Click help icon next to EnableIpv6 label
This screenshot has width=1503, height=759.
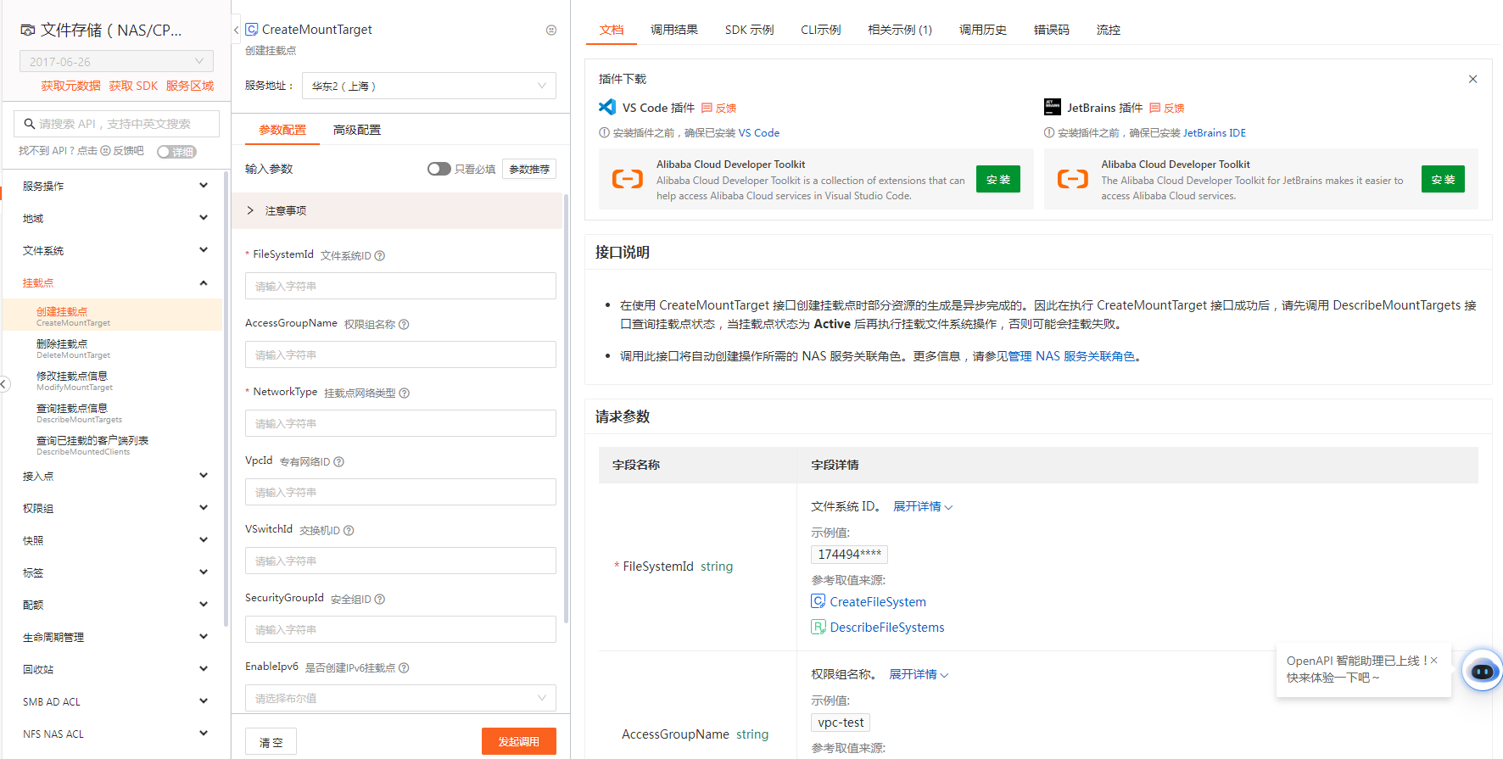(x=404, y=667)
